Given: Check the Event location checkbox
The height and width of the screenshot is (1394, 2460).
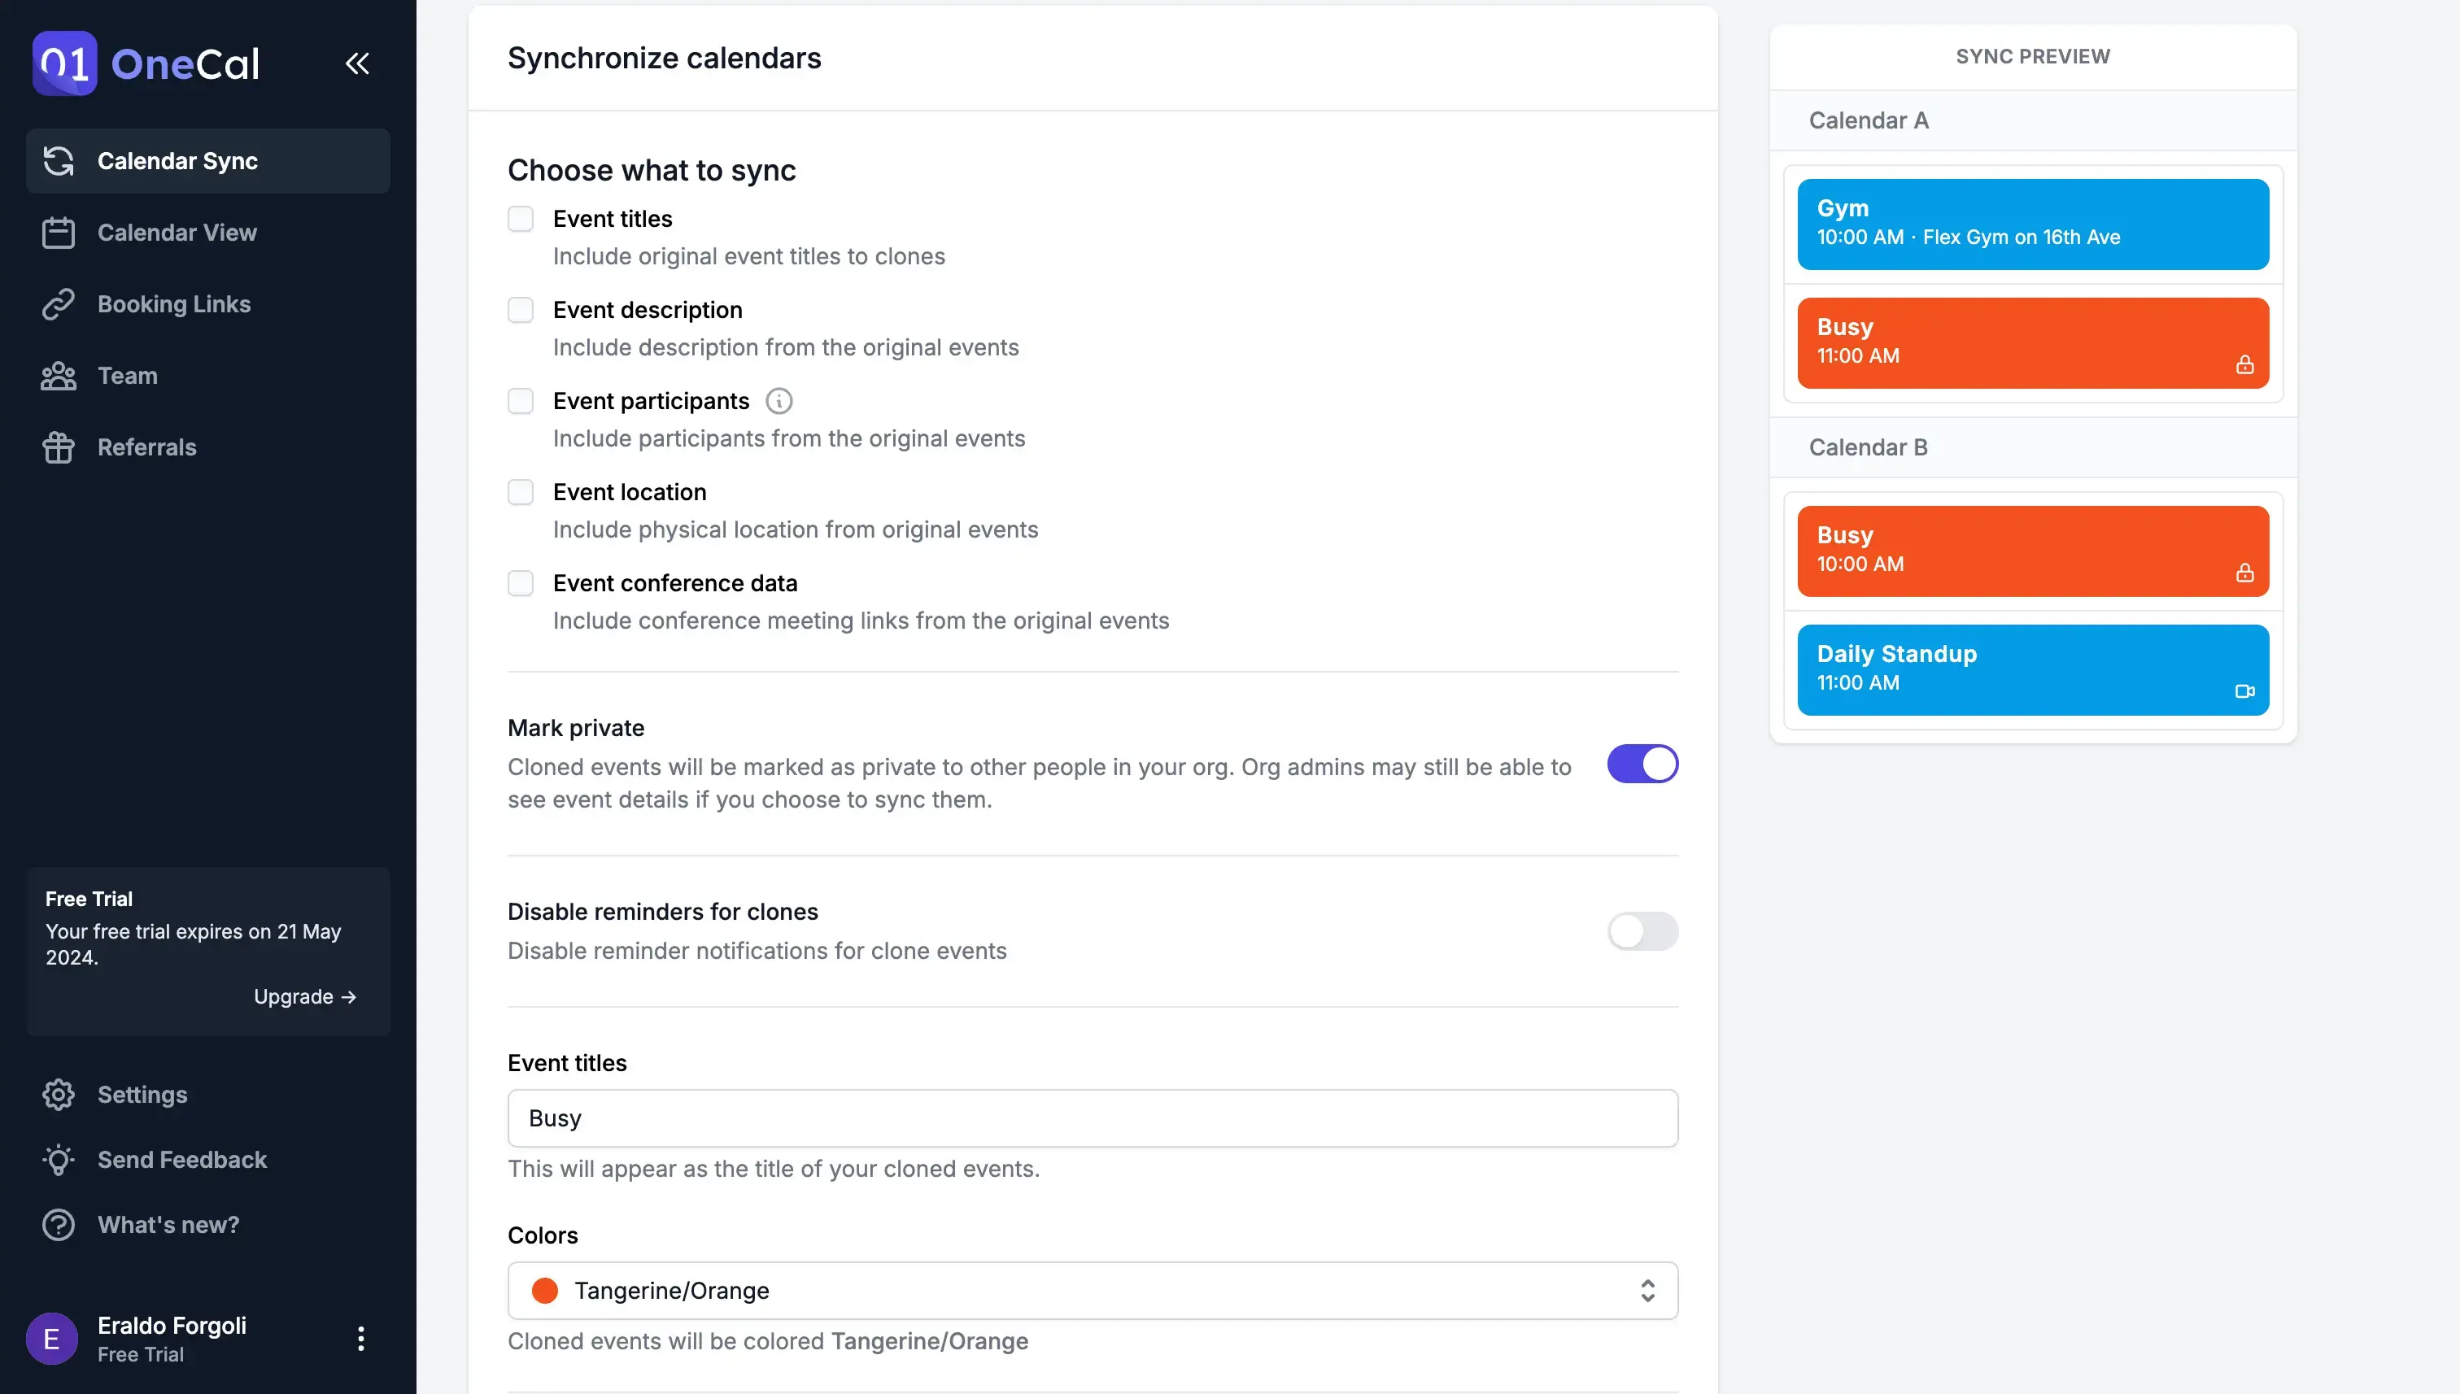Looking at the screenshot, I should click(521, 492).
